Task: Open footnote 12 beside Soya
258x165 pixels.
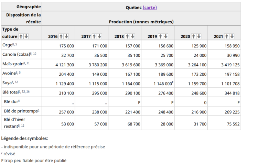Action: tap(16, 82)
